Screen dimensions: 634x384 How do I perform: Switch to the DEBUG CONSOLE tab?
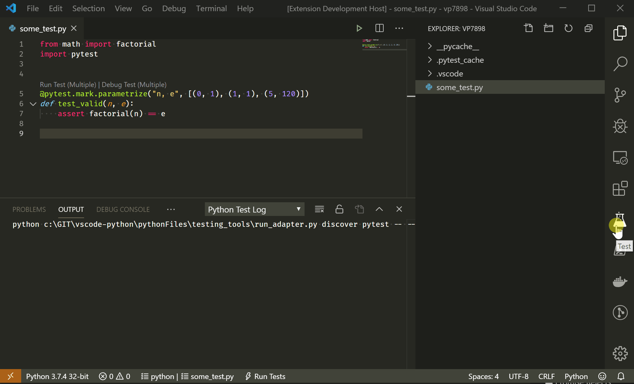pos(123,209)
